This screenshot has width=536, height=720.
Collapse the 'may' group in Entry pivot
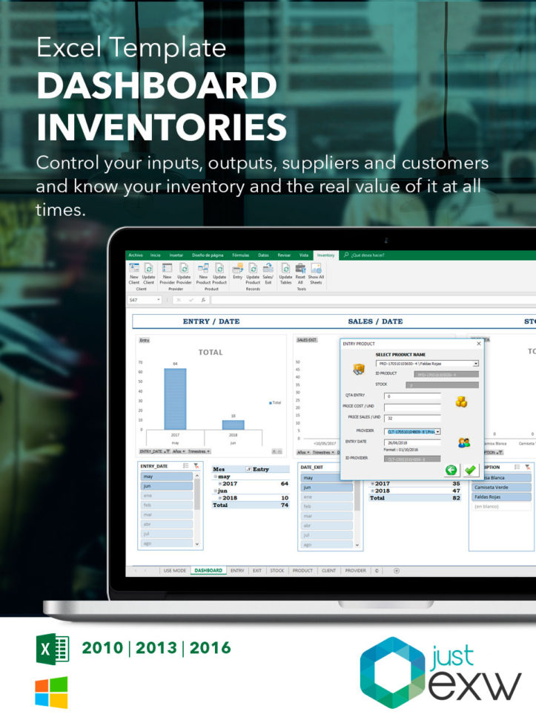[215, 477]
